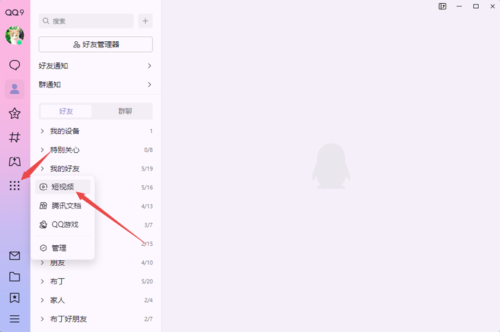500x332 pixels.
Task: Click the 2/4 count of 家人
Action: [148, 300]
